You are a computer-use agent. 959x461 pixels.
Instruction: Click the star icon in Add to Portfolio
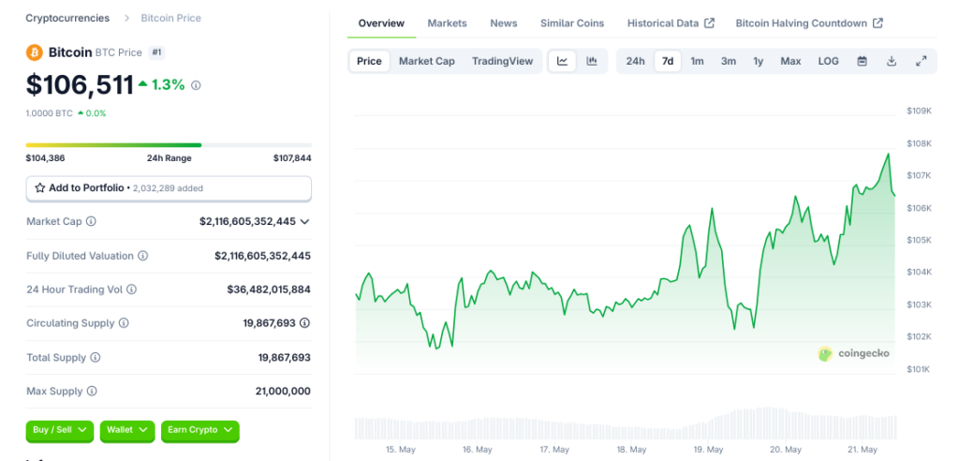click(39, 188)
